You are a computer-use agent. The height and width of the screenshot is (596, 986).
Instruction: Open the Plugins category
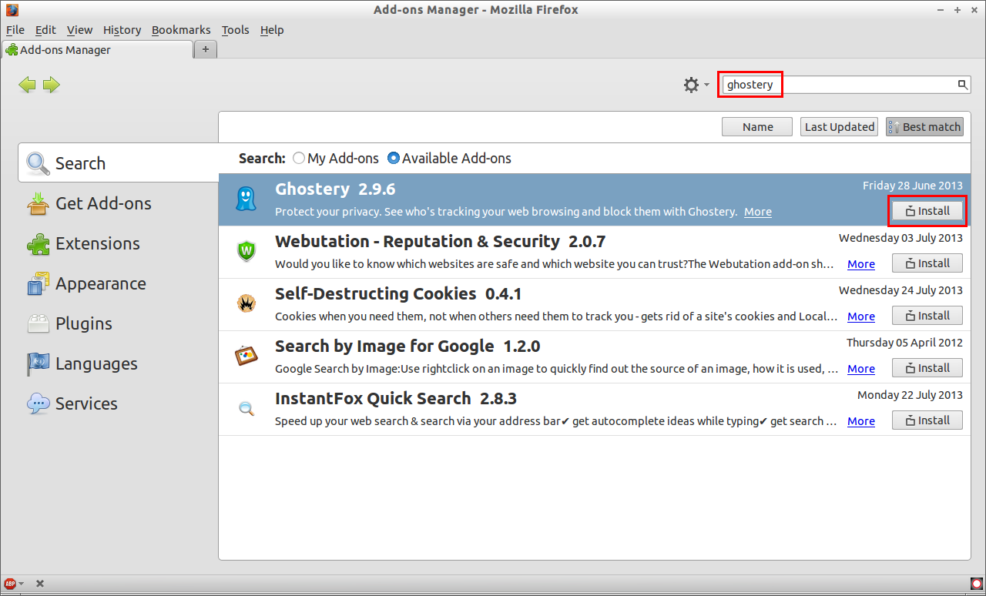(x=119, y=323)
